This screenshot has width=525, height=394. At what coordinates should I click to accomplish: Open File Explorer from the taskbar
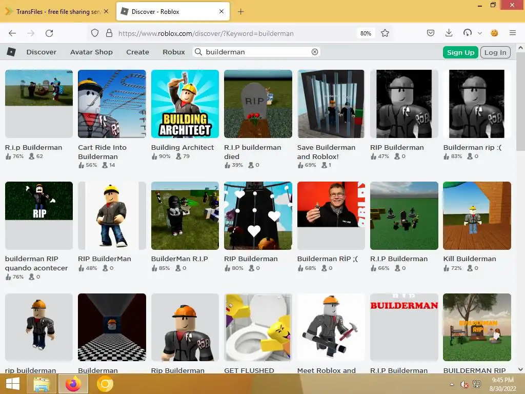[41, 384]
